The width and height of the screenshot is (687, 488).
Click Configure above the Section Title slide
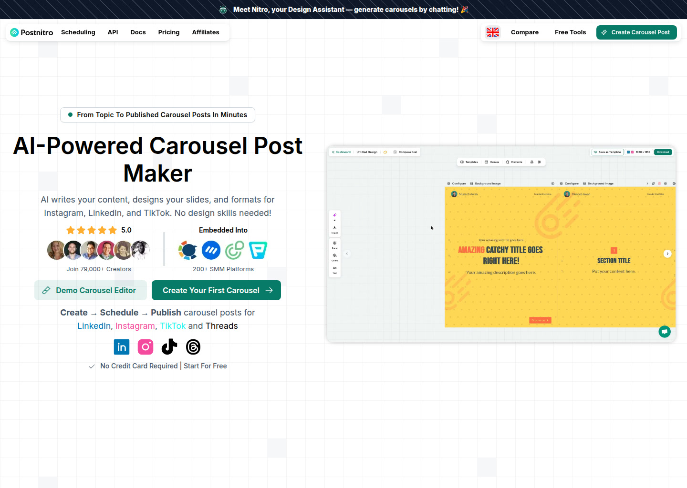(569, 183)
